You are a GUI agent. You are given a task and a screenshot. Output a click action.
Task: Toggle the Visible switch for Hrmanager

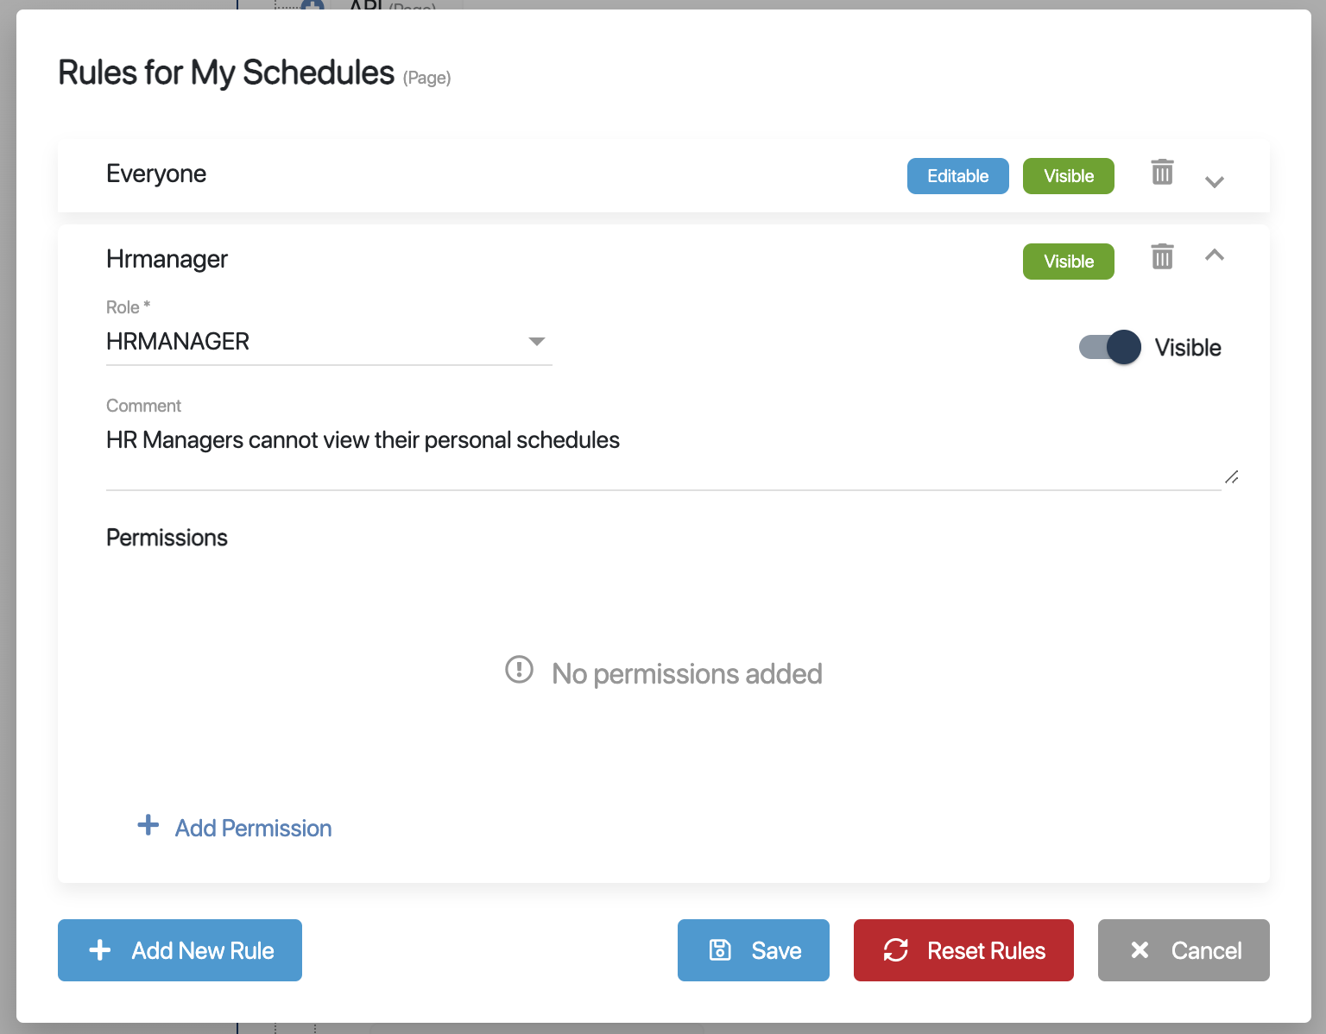tap(1110, 347)
